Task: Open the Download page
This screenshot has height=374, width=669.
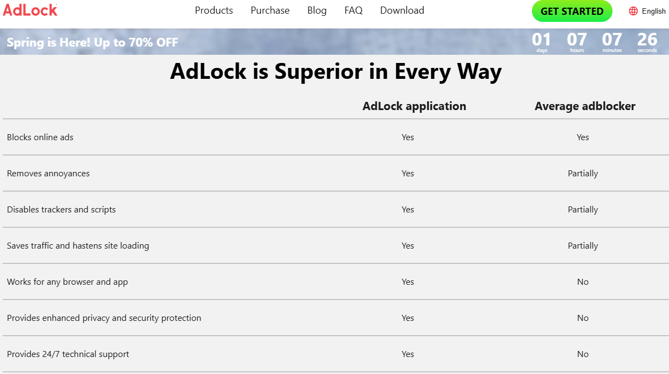Action: click(x=402, y=10)
